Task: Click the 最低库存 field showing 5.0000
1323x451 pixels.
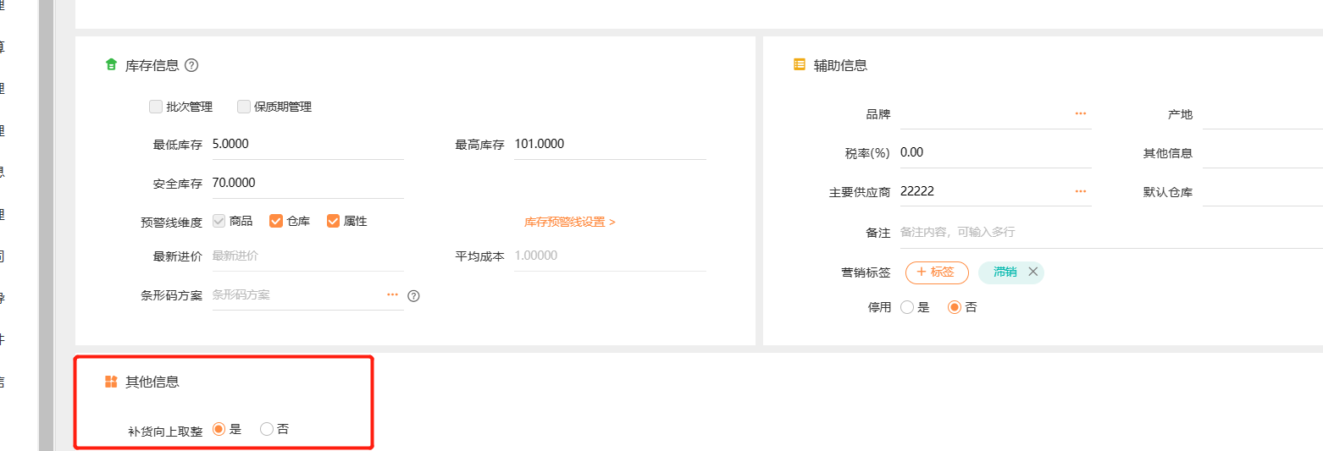Action: coord(307,145)
